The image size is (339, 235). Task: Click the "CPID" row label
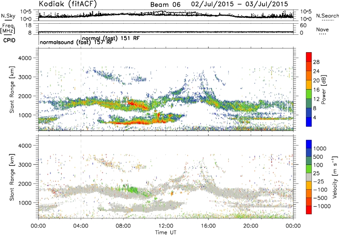click(9, 40)
